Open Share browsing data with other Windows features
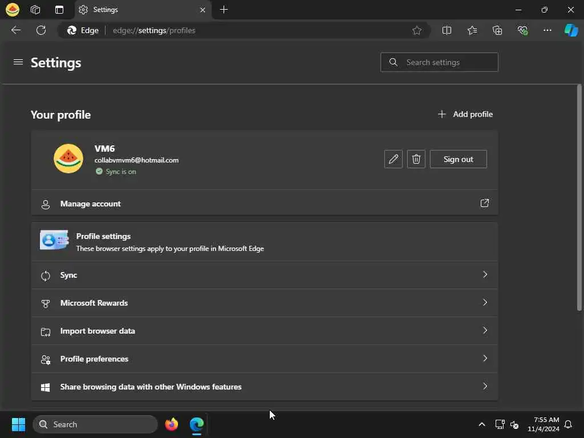 (265, 387)
